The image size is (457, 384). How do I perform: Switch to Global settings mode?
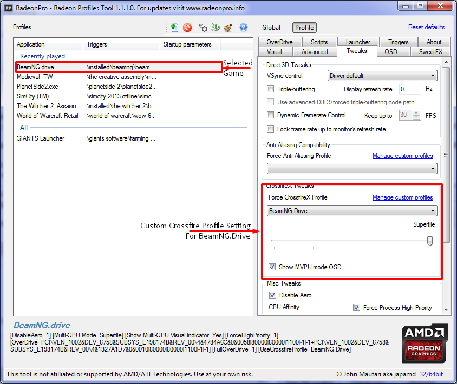click(x=271, y=28)
